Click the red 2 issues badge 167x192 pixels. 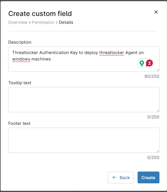149,63
